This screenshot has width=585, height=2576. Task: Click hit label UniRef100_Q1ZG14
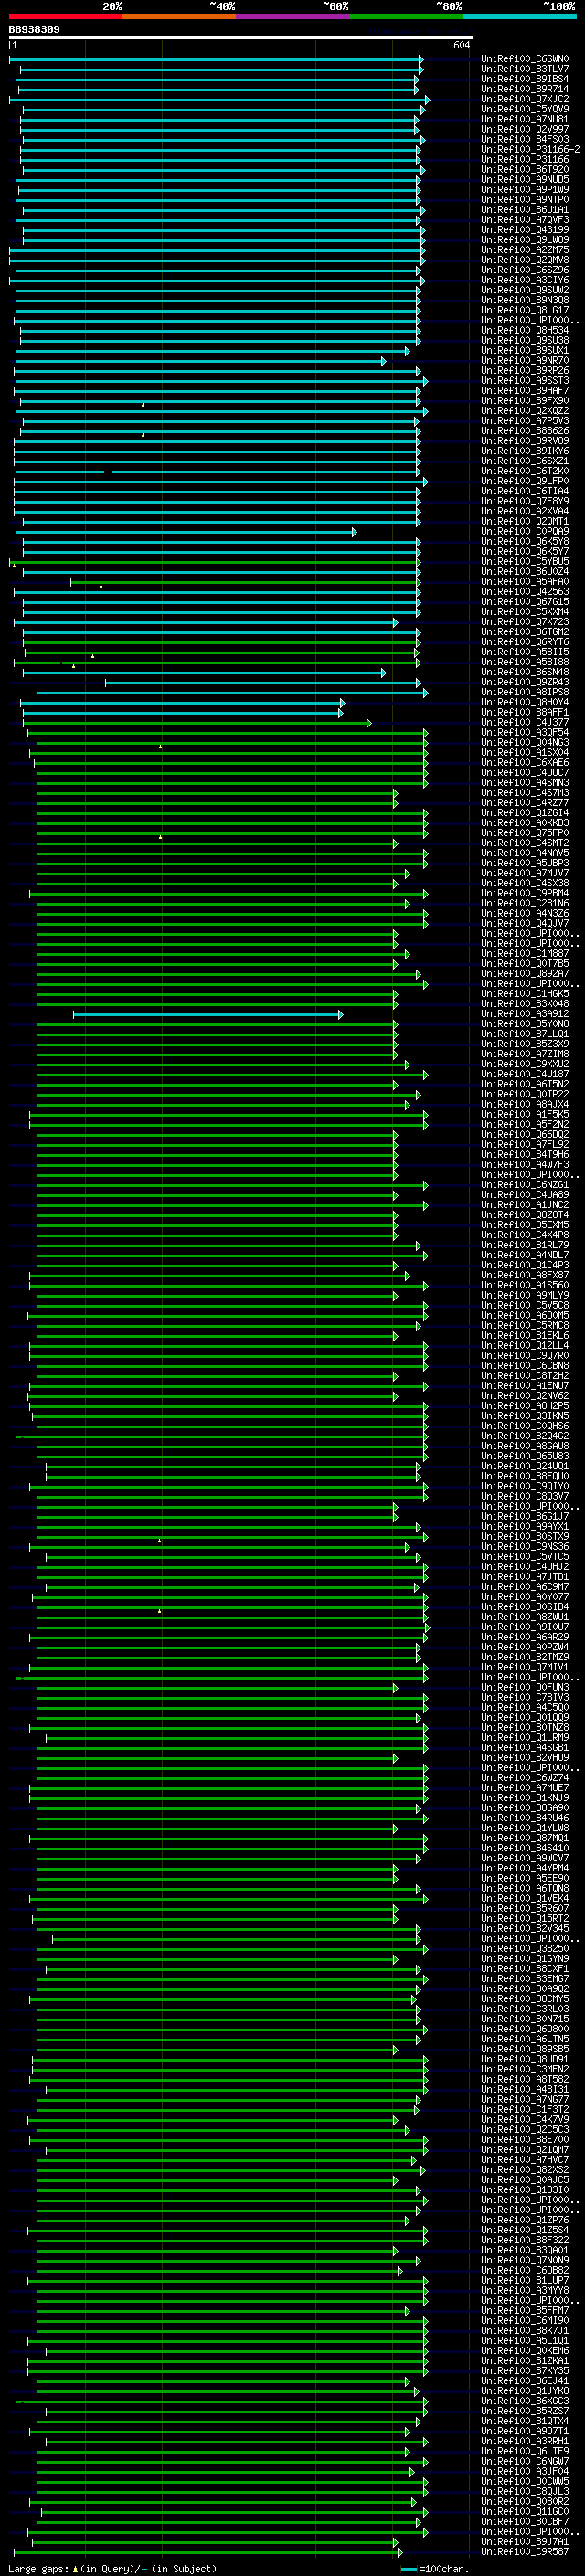tap(525, 813)
